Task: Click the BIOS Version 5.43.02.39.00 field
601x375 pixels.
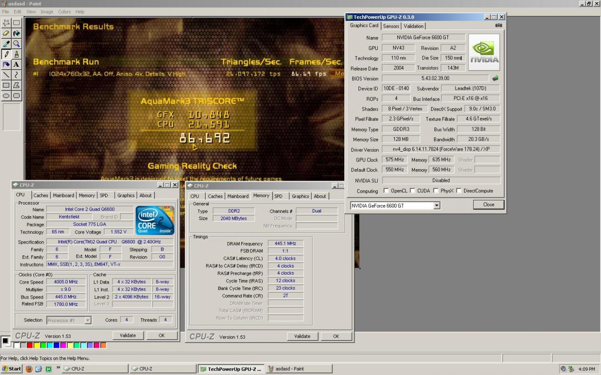Action: (435, 78)
